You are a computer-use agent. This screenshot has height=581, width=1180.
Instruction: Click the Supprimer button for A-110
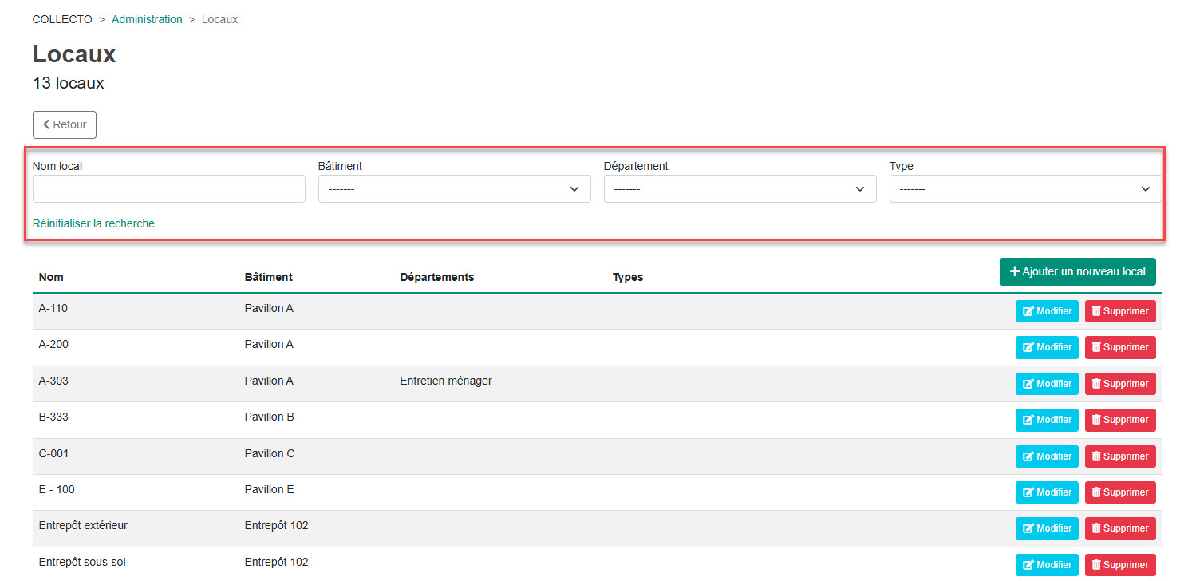click(1119, 311)
